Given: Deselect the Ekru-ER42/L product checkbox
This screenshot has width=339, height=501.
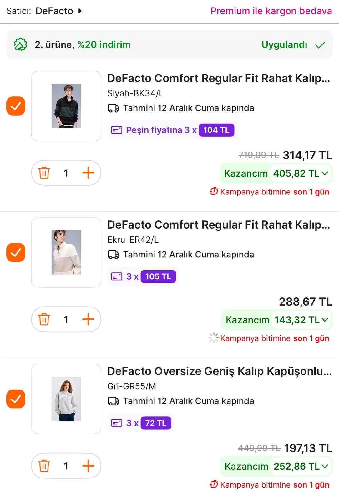Looking at the screenshot, I should pyautogui.click(x=16, y=252).
